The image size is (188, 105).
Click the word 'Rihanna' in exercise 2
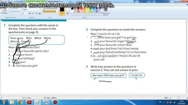tap(131, 41)
